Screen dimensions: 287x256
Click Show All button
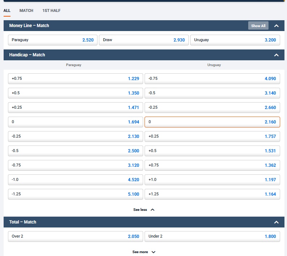[x=258, y=26]
